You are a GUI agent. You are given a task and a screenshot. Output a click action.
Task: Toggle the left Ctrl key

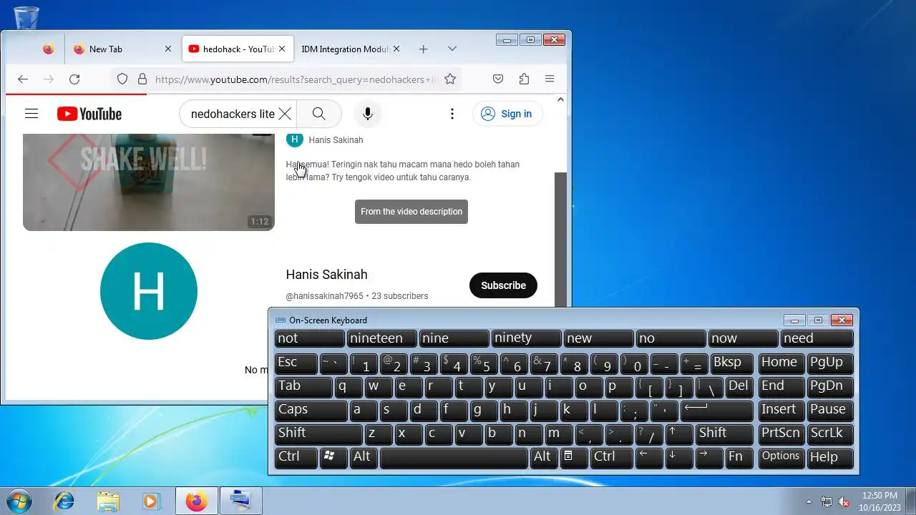pyautogui.click(x=296, y=457)
